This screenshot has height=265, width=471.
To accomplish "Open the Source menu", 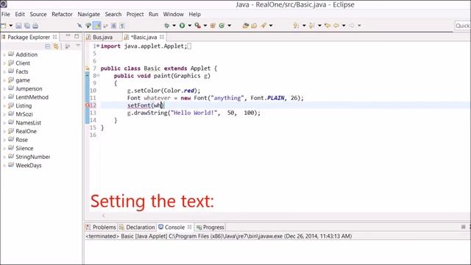I will click(x=38, y=14).
